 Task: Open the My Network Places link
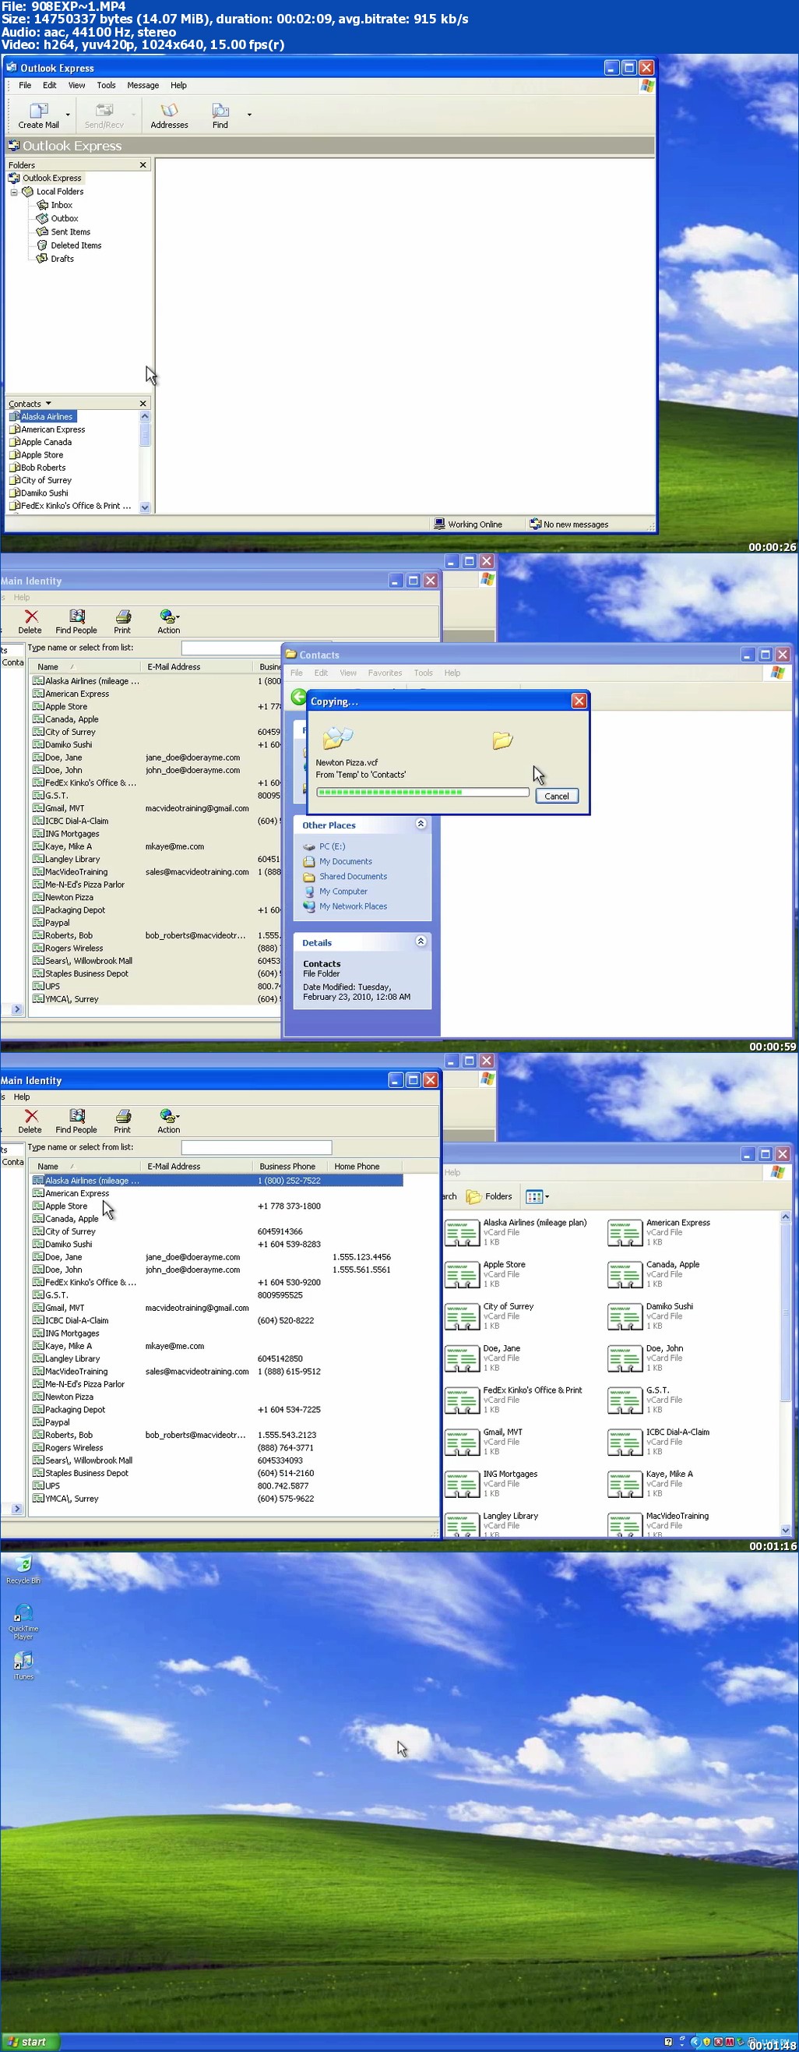coord(354,906)
